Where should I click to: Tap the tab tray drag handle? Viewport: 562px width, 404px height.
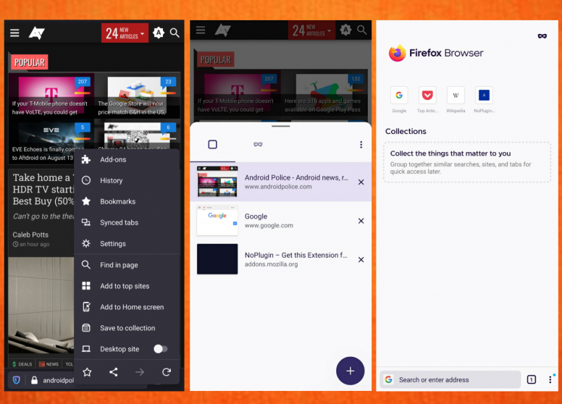pos(281,126)
